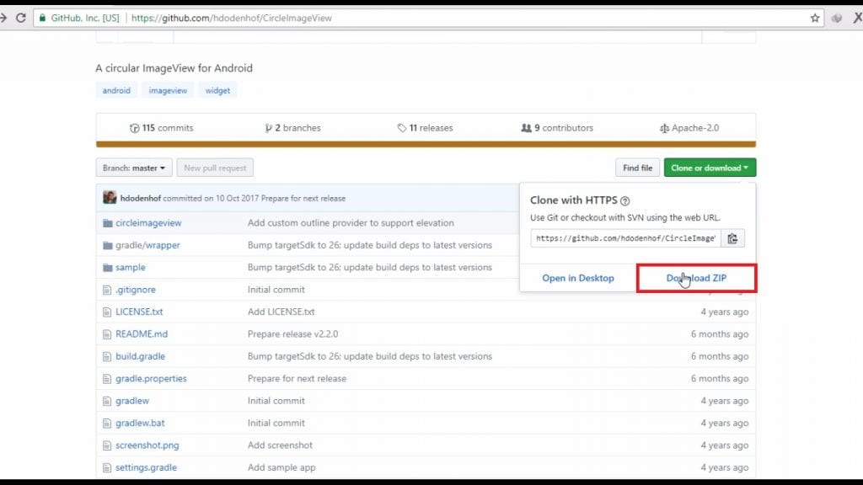Screen dimensions: 863x485
Task: Click the gradlew.bat file icon
Action: [107, 424]
